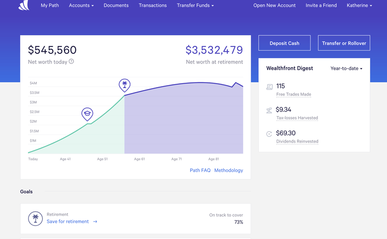Viewport: 387px width, 239px height.
Task: Select the graduation cap college marker on chart
Action: click(x=87, y=114)
